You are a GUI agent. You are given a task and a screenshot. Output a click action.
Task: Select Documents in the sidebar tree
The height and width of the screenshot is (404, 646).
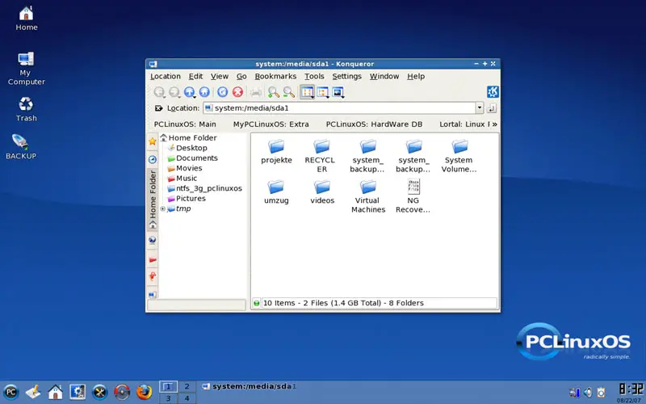click(x=192, y=158)
